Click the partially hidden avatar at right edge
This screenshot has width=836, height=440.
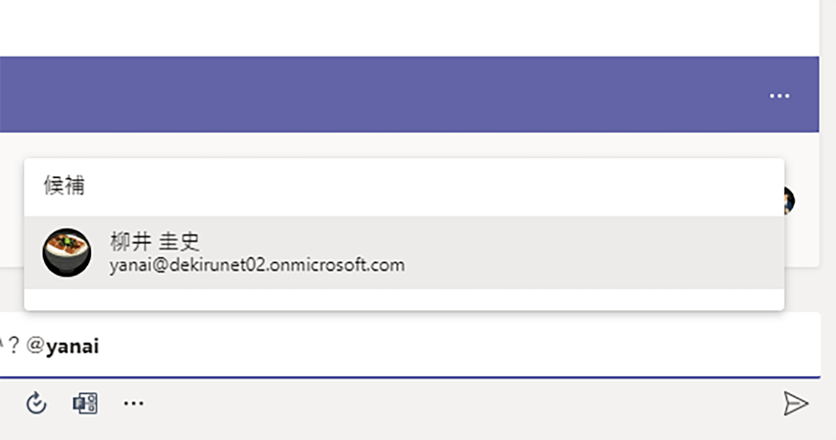(x=789, y=201)
